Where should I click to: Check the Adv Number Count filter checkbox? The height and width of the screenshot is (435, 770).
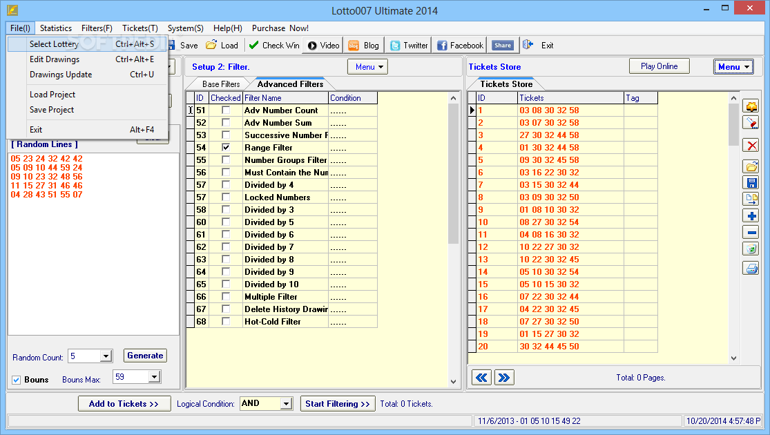(x=226, y=110)
